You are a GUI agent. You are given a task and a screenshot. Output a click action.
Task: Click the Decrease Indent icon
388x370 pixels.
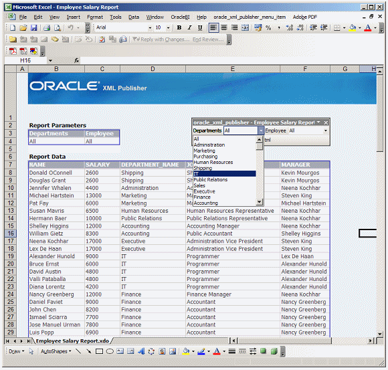[x=313, y=27]
